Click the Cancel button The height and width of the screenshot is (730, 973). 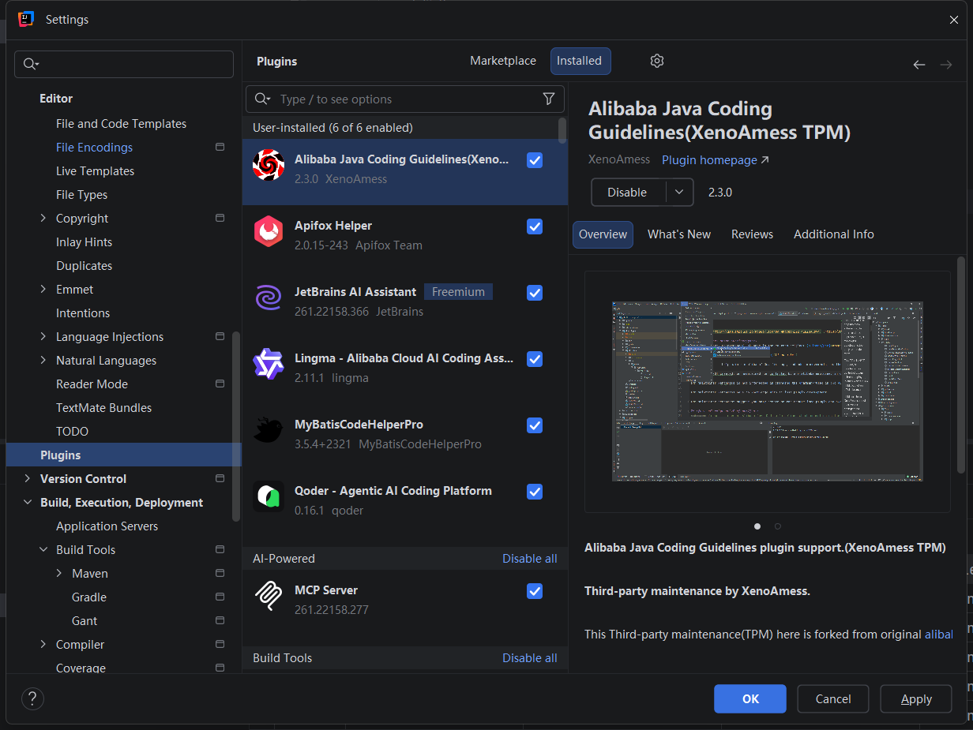pyautogui.click(x=833, y=698)
